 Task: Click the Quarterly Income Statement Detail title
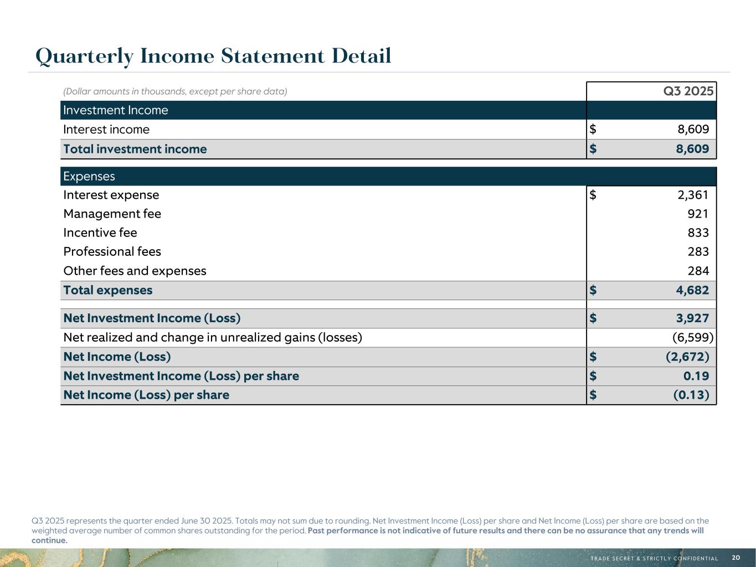click(213, 56)
